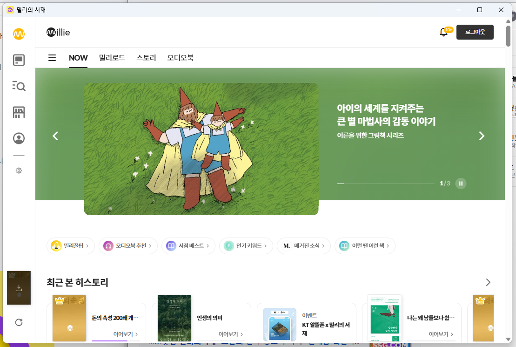
Task: Open the Millie home icon in sidebar
Action: pos(19,34)
